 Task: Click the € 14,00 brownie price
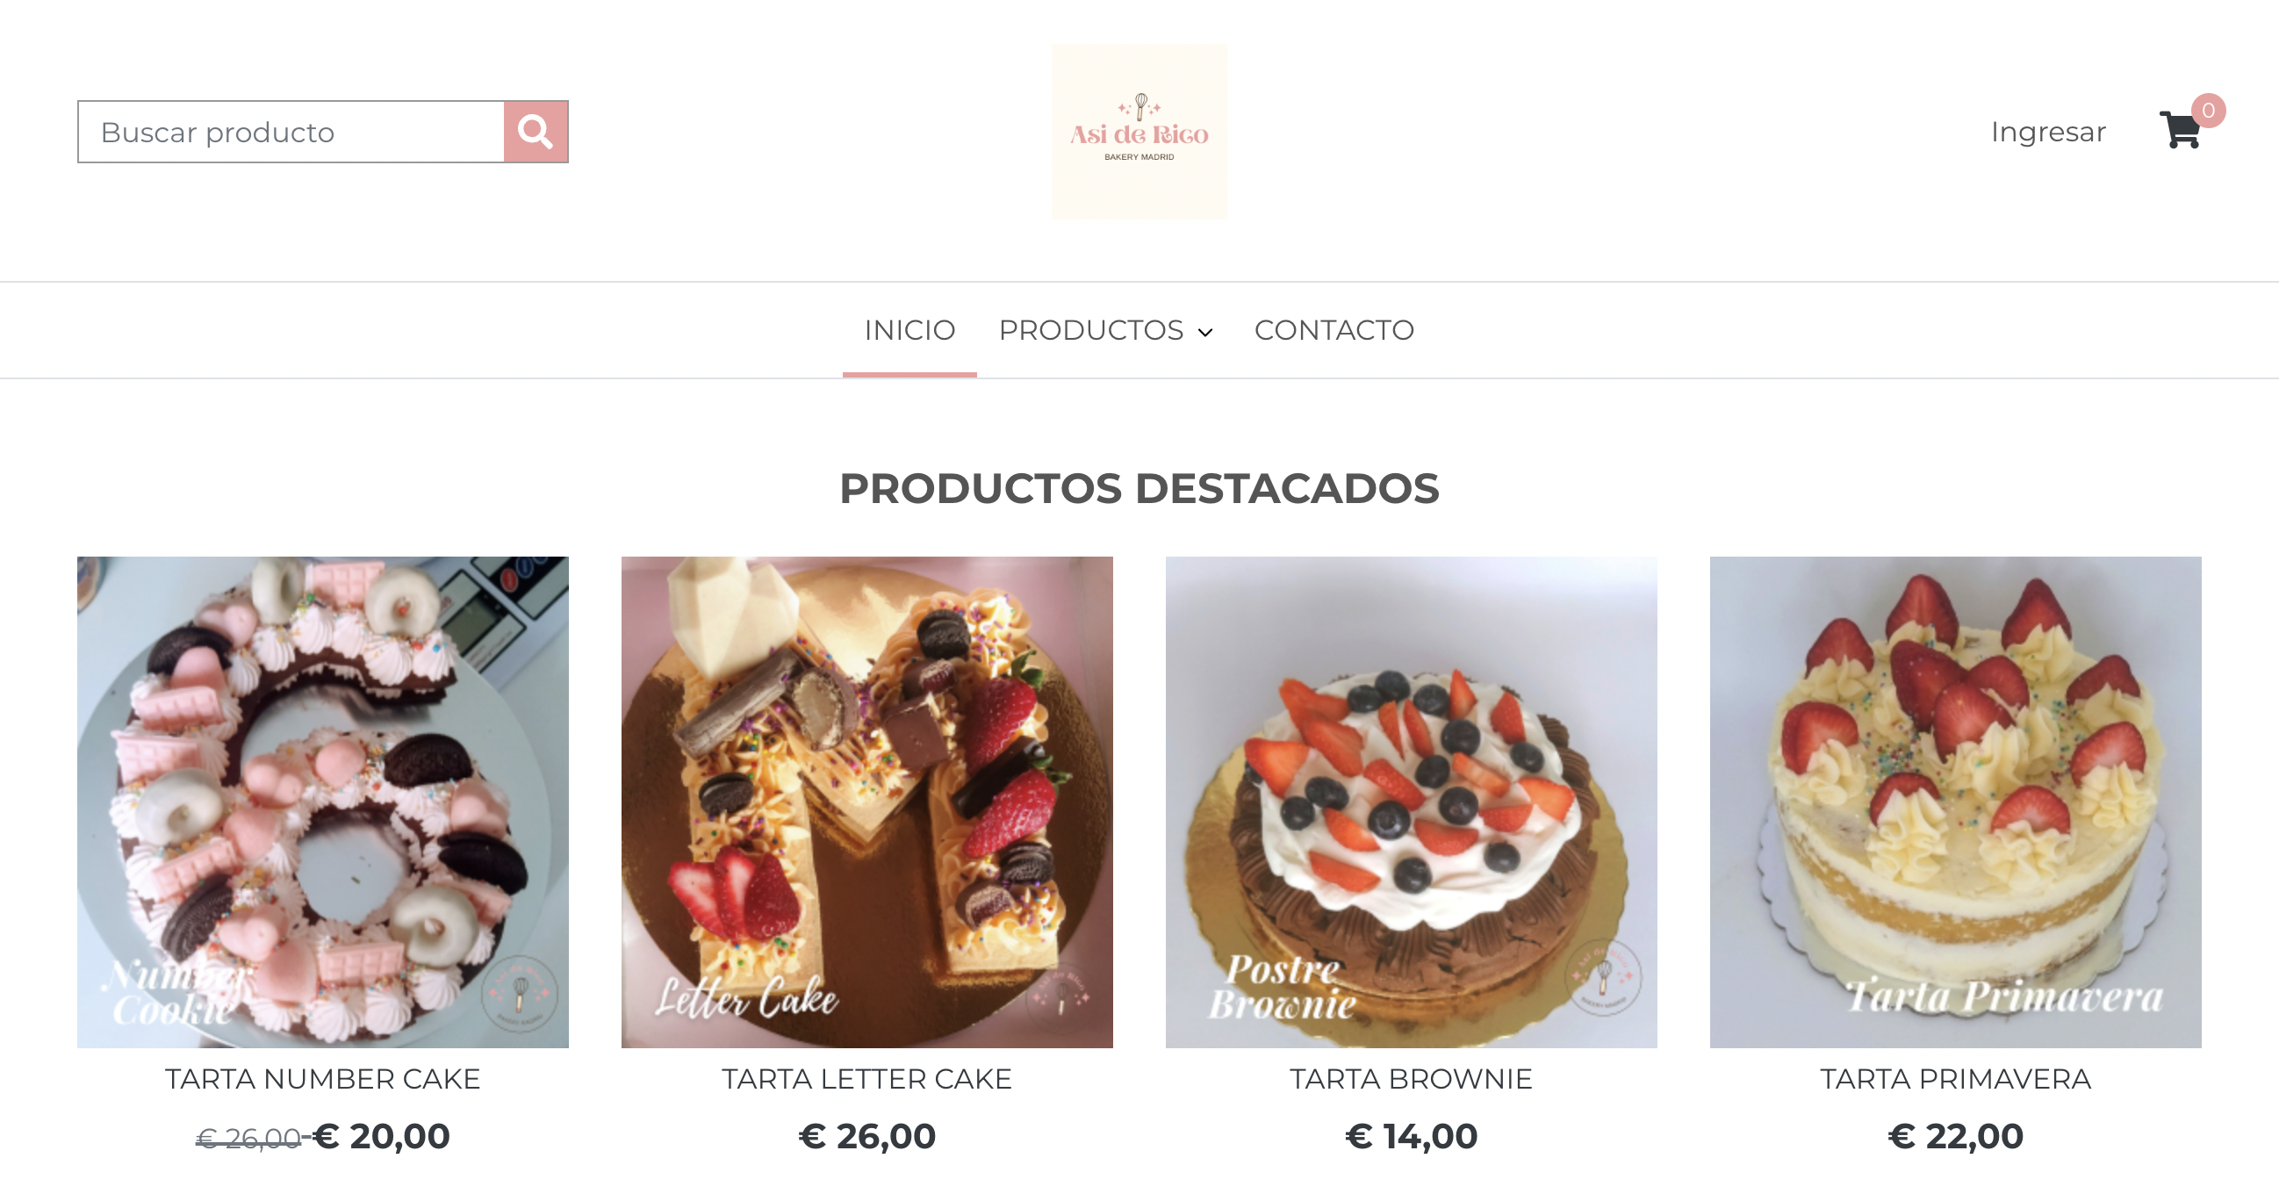(1411, 1136)
